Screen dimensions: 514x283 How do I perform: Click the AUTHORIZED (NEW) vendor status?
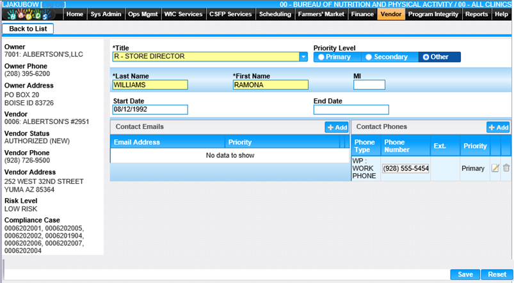pyautogui.click(x=37, y=141)
